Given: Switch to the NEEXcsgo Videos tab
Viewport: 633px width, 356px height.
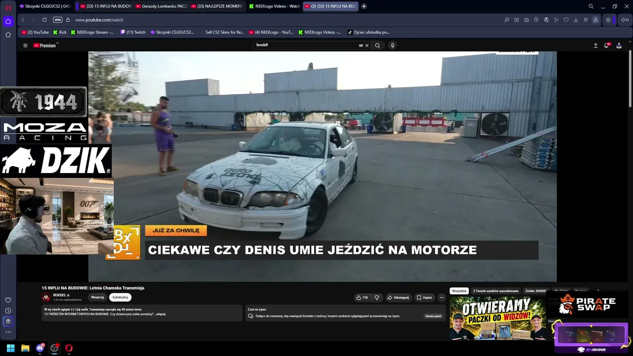Looking at the screenshot, I should (x=274, y=6).
